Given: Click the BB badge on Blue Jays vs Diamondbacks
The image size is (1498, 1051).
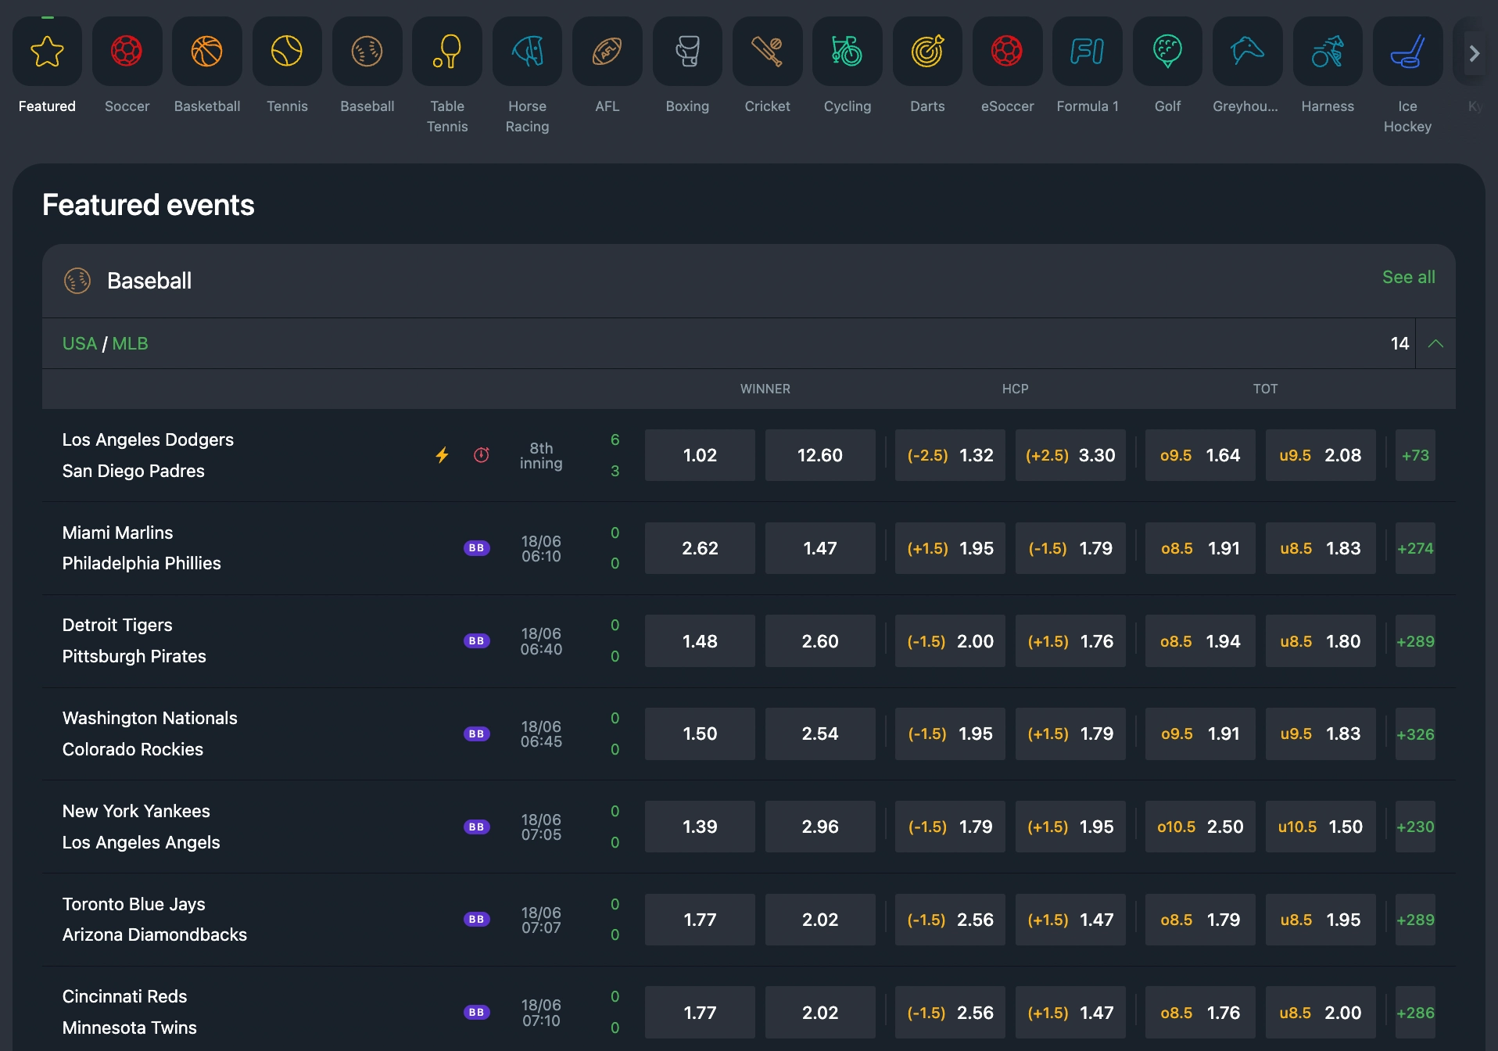Looking at the screenshot, I should pos(477,920).
